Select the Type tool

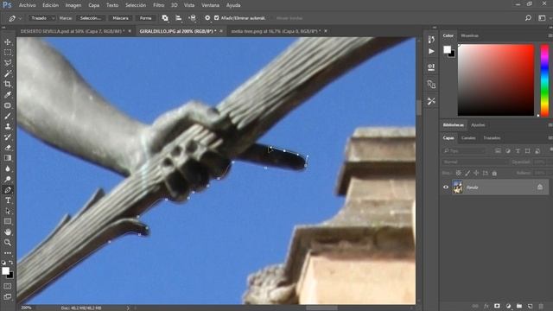point(8,200)
